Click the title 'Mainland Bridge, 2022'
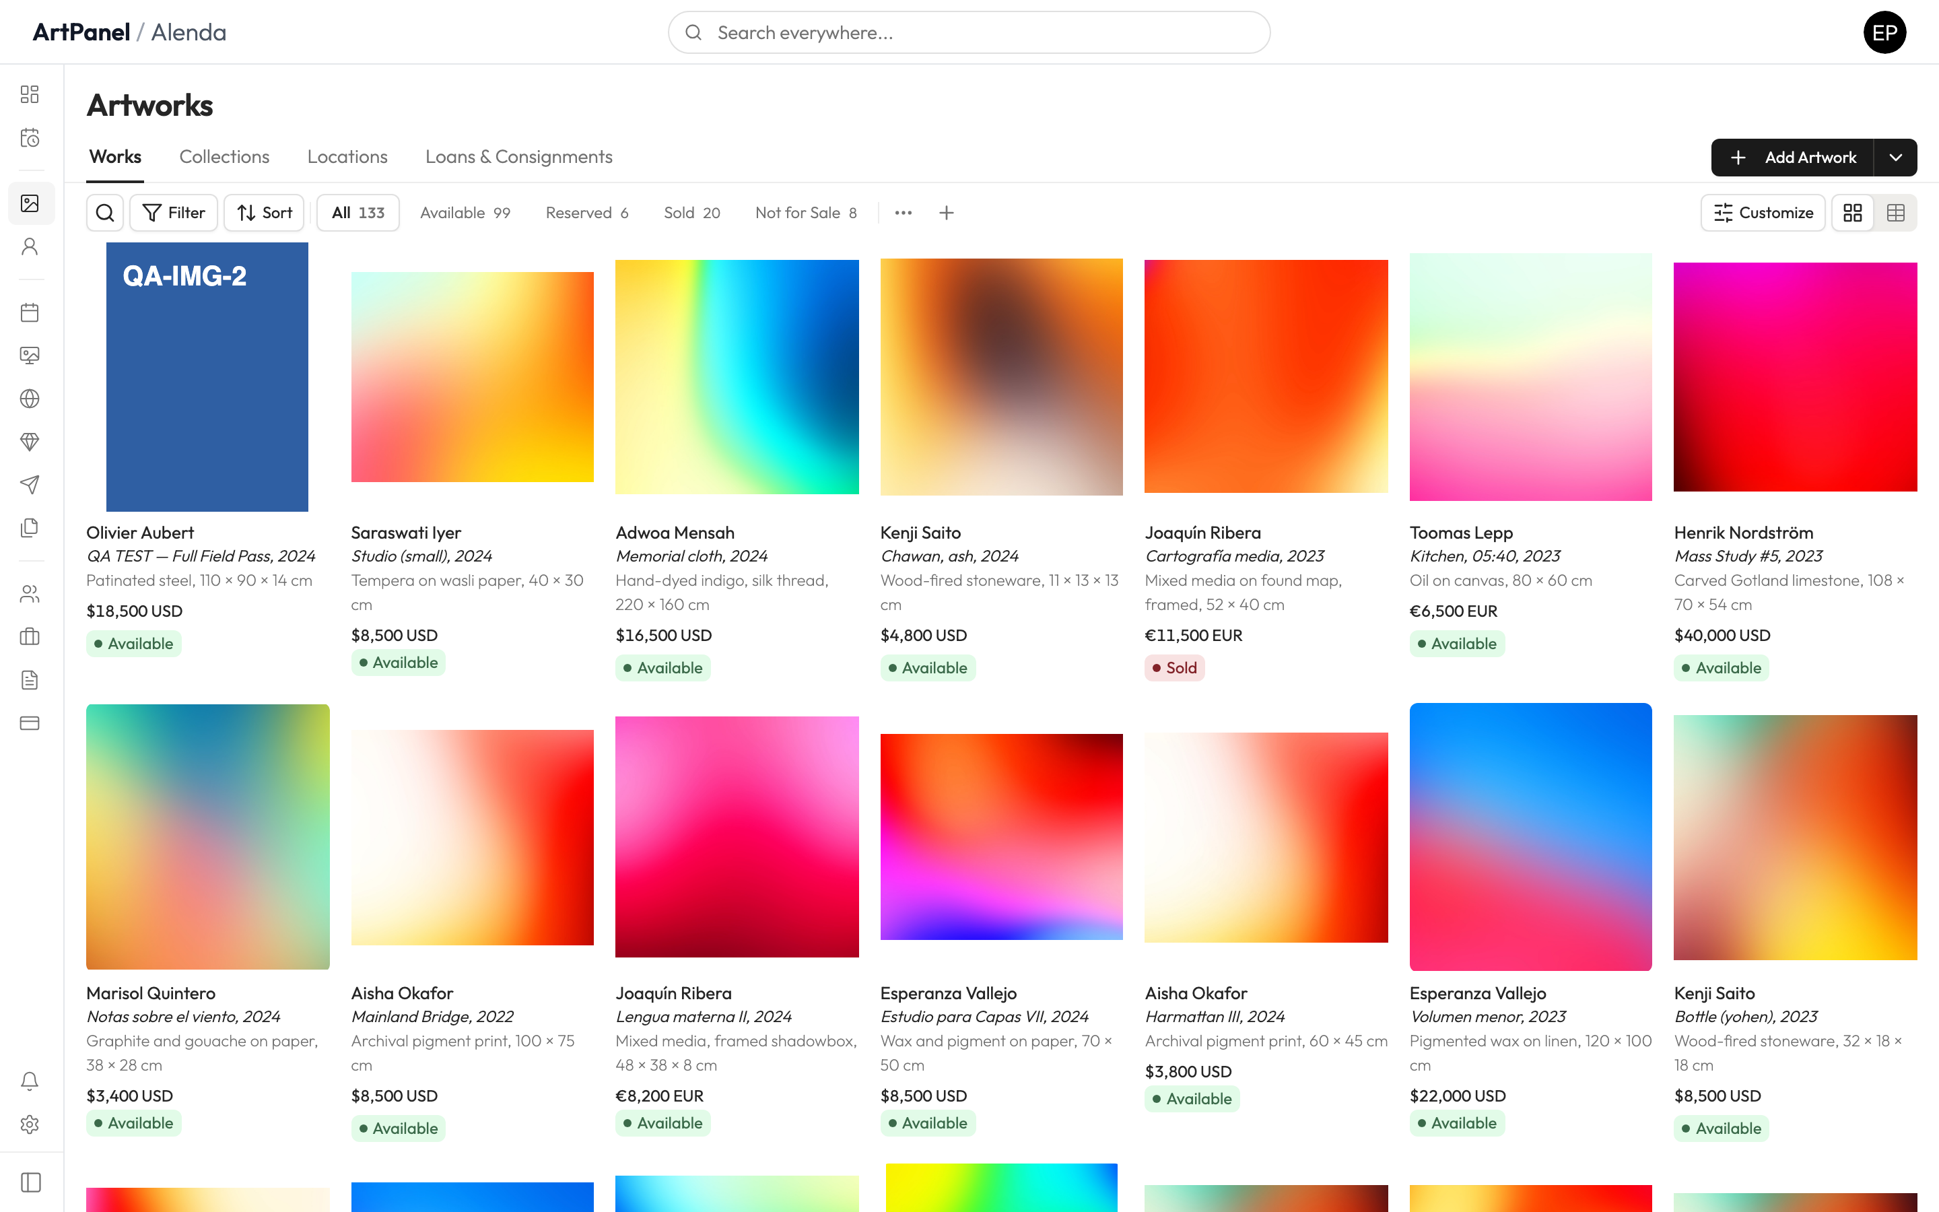The width and height of the screenshot is (1939, 1212). pos(432,1017)
